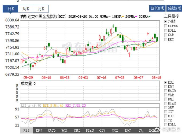182x134 pixels.
Task: Click the 08-19 date on the chart axis
Action: [156, 77]
